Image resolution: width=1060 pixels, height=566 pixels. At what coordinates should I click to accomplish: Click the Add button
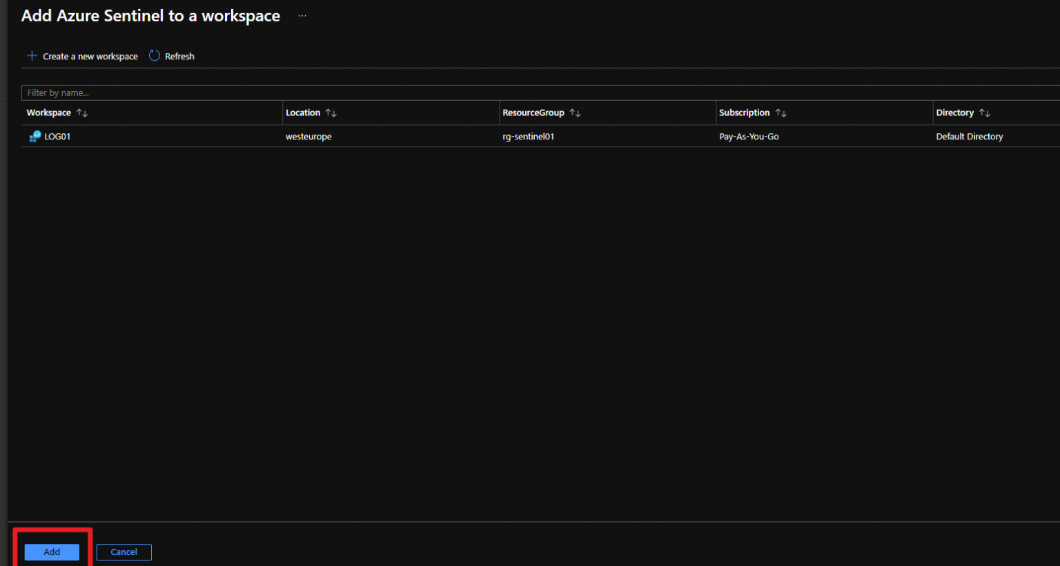(x=52, y=552)
